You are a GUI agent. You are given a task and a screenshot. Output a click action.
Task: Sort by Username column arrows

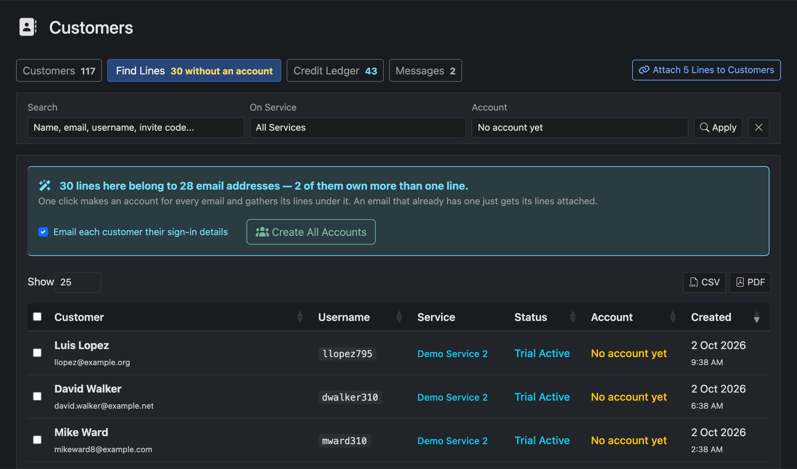[x=399, y=317]
